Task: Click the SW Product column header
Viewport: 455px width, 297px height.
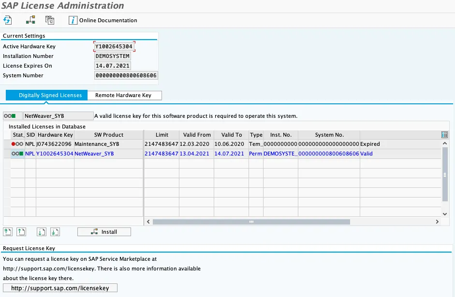Action: (109, 135)
